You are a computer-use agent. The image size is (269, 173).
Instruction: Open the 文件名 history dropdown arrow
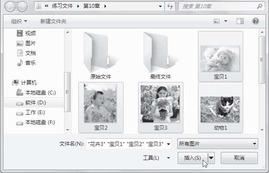168,144
